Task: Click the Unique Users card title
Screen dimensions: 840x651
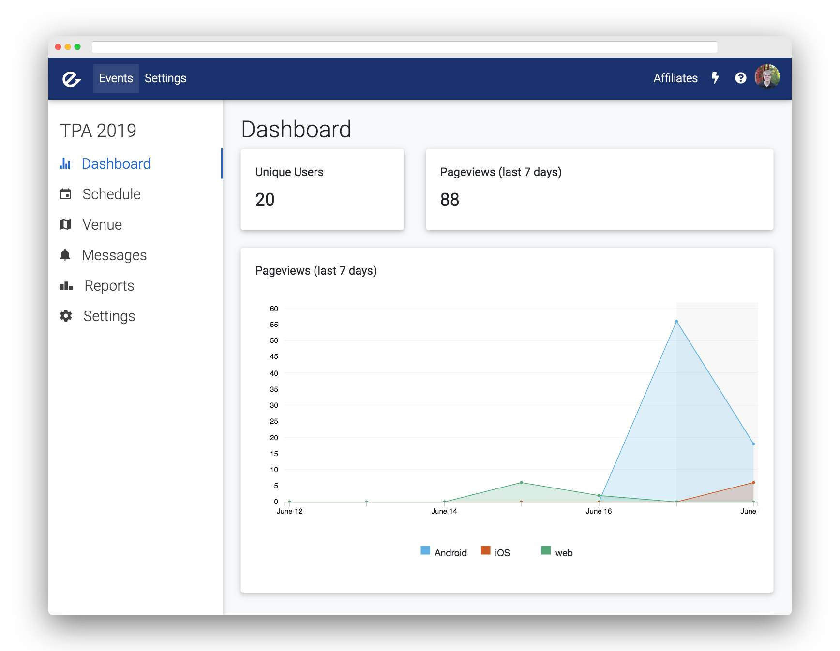Action: (289, 172)
